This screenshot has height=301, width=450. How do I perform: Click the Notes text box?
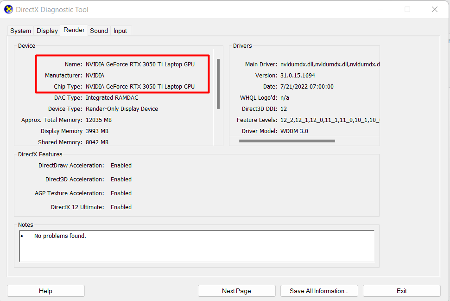click(x=196, y=246)
